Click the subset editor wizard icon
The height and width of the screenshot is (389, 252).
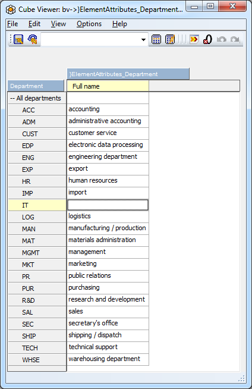33,39
